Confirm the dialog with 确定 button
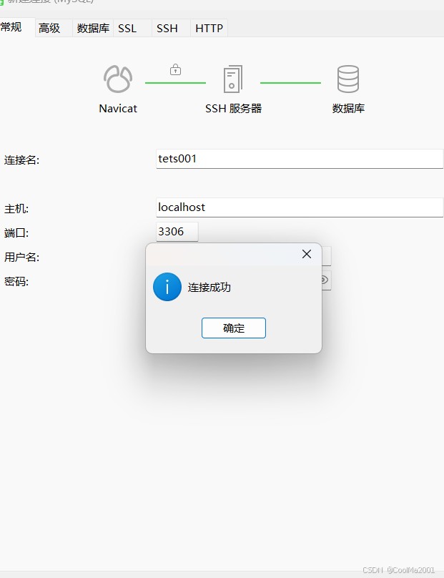444x578 pixels. click(x=234, y=328)
